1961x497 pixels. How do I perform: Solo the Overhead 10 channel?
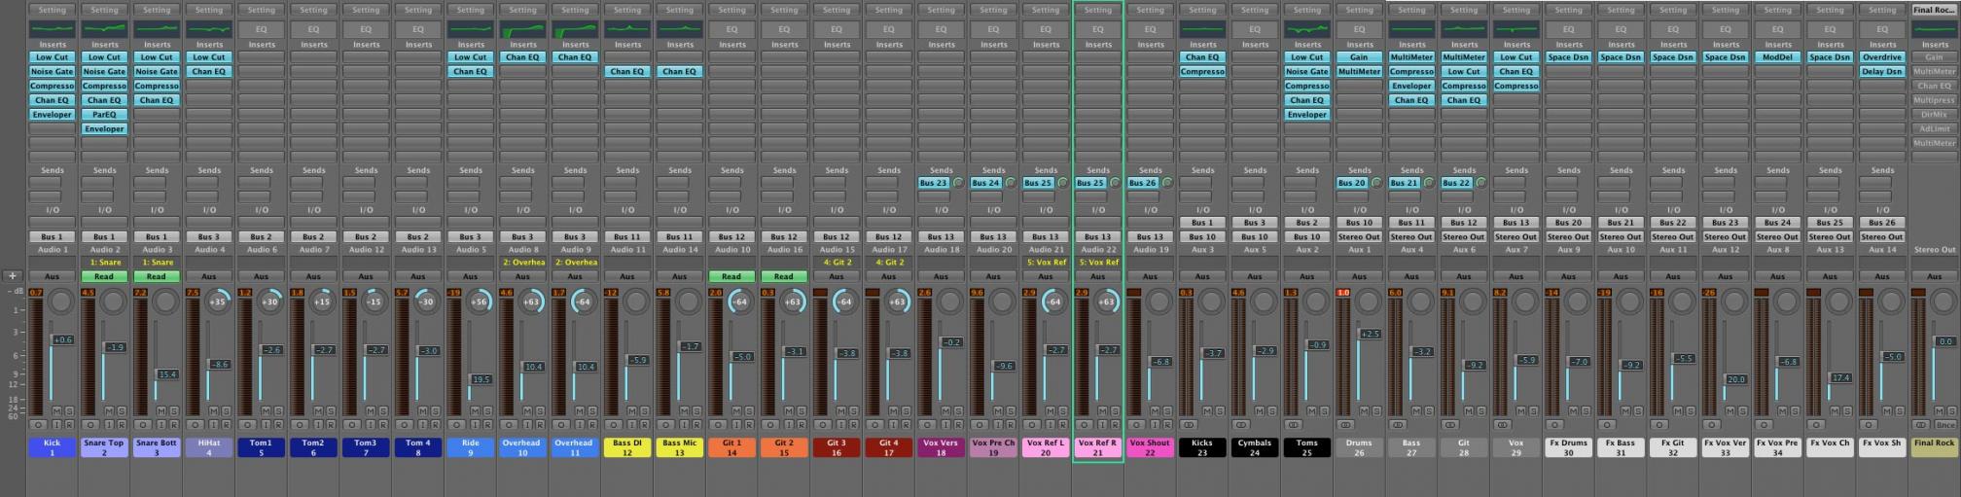(x=540, y=411)
